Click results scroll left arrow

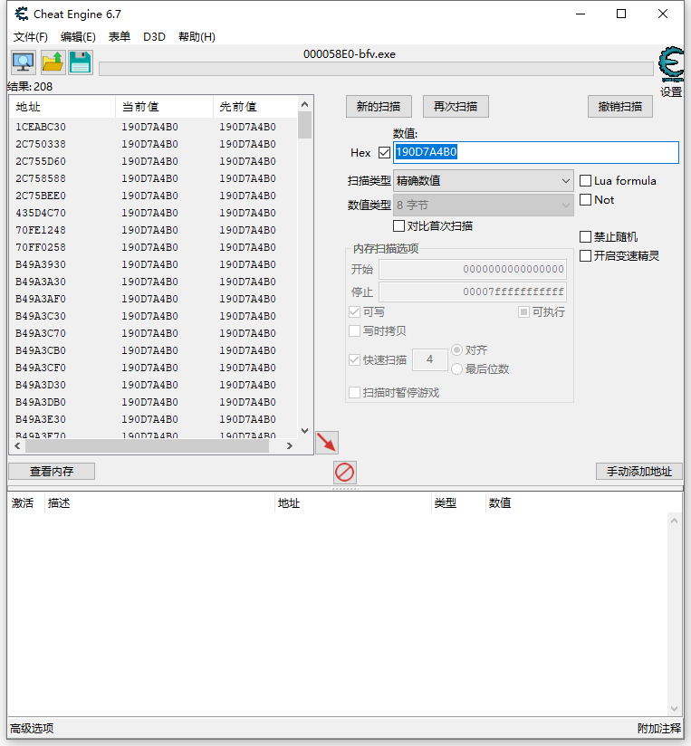17,445
